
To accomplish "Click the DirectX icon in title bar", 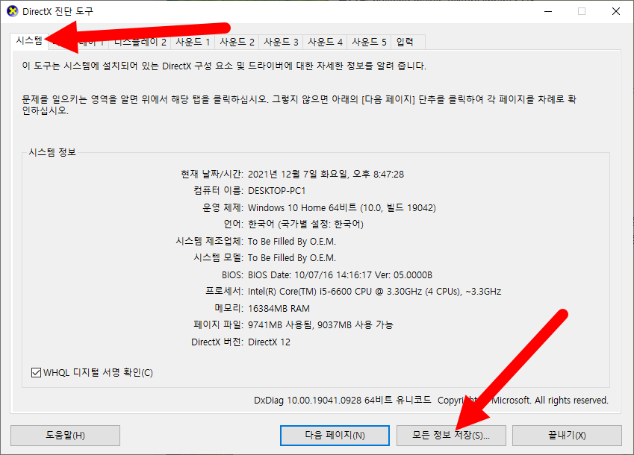I will click(13, 11).
